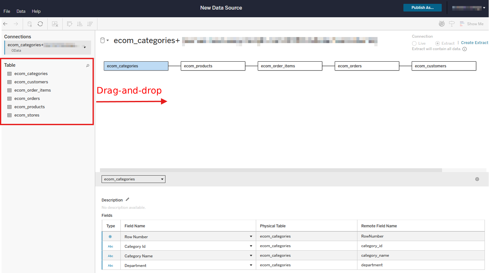Click the back arrow in toolbar
Screen dimensions: 489x273
tap(5, 24)
